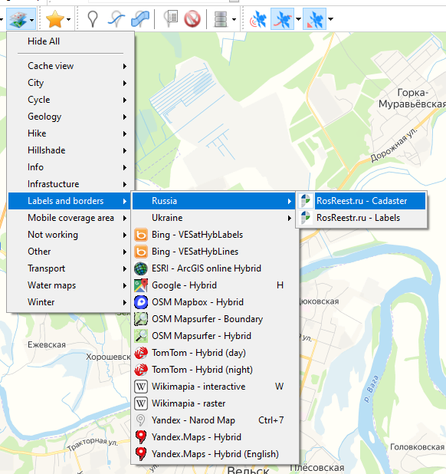Expand the layers button dropdown arrow
The height and width of the screenshot is (474, 446).
[x=31, y=20]
